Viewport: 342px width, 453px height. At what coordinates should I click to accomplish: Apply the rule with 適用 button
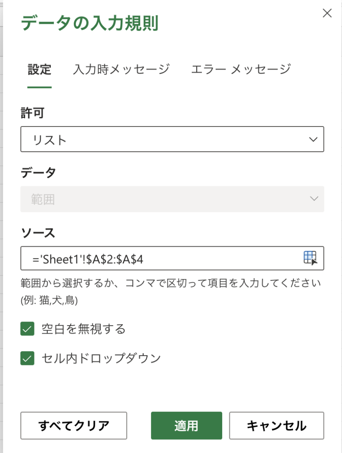tap(186, 426)
